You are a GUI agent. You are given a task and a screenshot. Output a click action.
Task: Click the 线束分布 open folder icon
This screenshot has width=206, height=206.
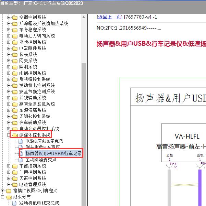(x=9, y=197)
